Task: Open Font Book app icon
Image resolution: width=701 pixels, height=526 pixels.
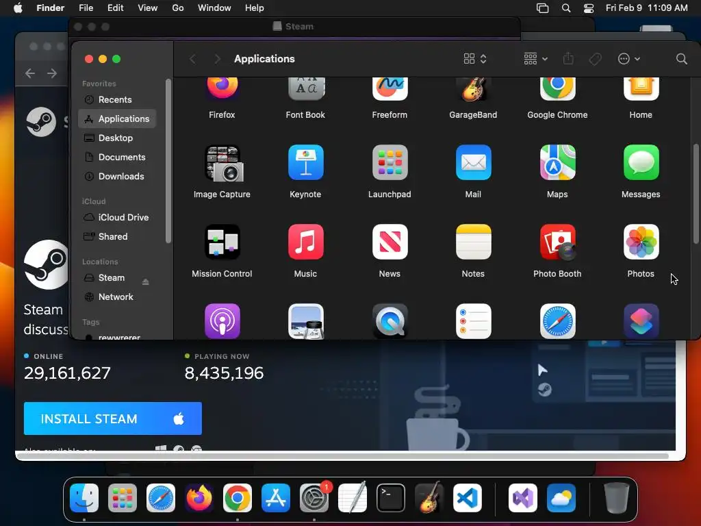Action: point(306,88)
